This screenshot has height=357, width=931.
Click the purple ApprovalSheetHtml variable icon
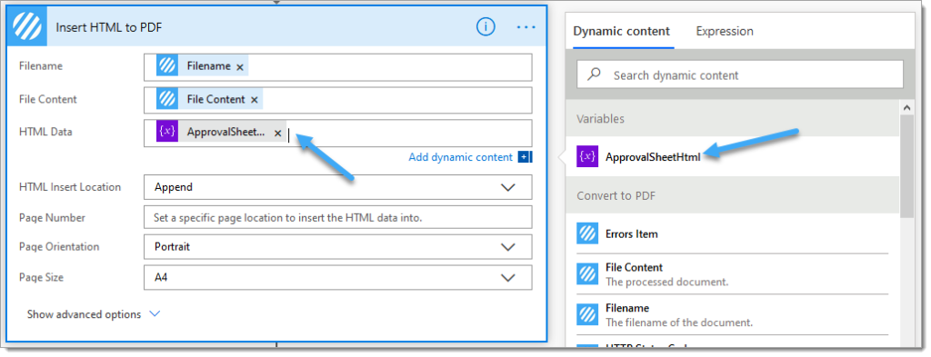point(587,156)
